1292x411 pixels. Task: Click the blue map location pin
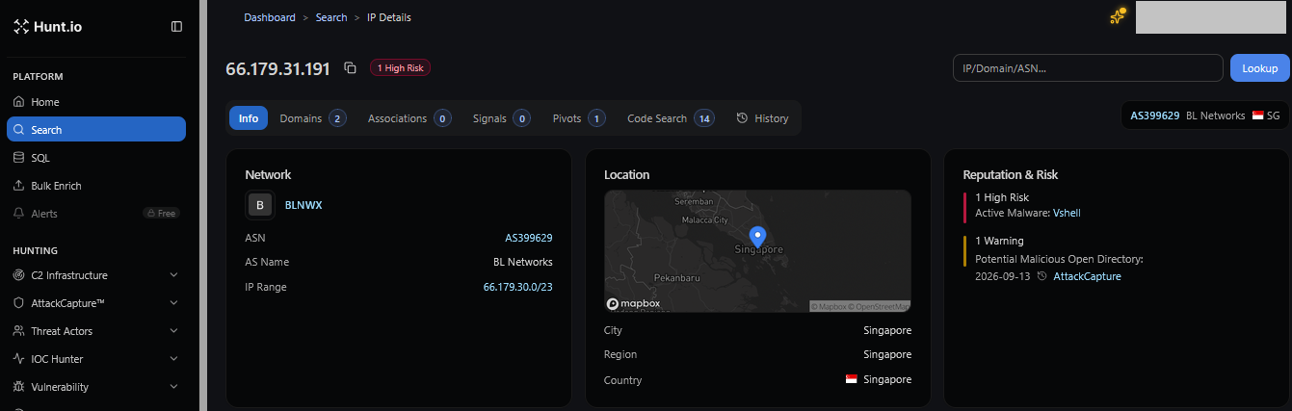[x=757, y=236]
